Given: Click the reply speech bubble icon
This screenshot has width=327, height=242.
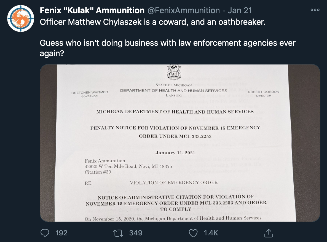Looking at the screenshot, I should (x=45, y=233).
